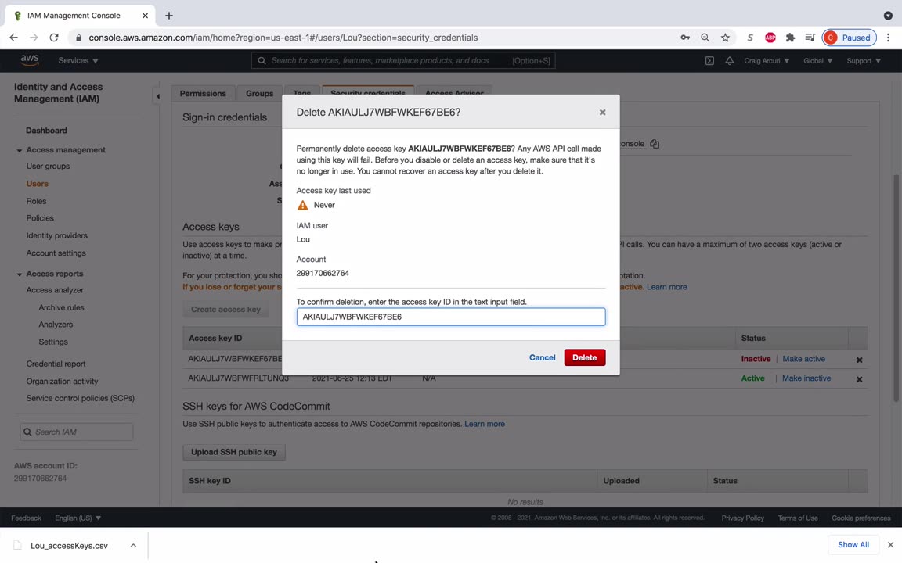Bookmark this page with the star

725,38
